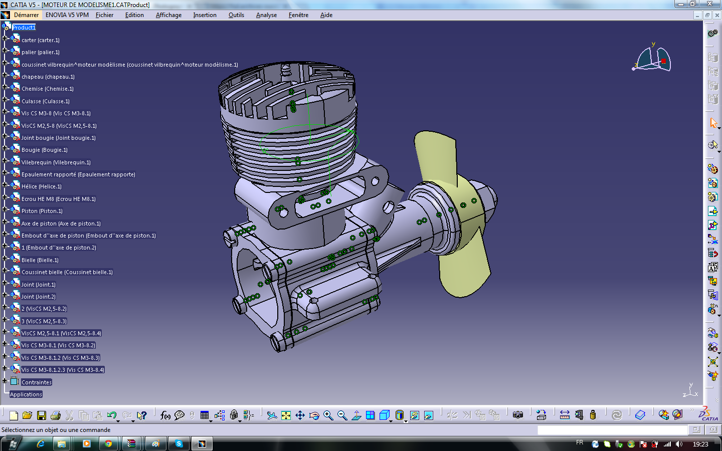Expand the Vilebrequin (Vilebrequin.1) node
This screenshot has height=451, width=722.
pos(5,160)
